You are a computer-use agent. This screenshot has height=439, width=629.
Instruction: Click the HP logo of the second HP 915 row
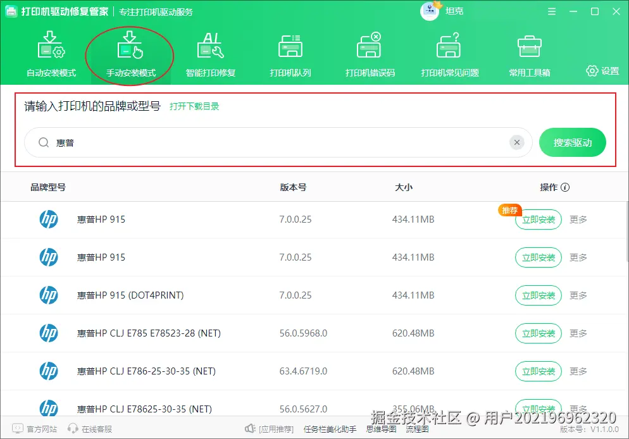[49, 257]
